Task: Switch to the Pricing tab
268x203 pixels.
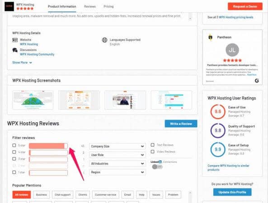Action: pyautogui.click(x=108, y=6)
